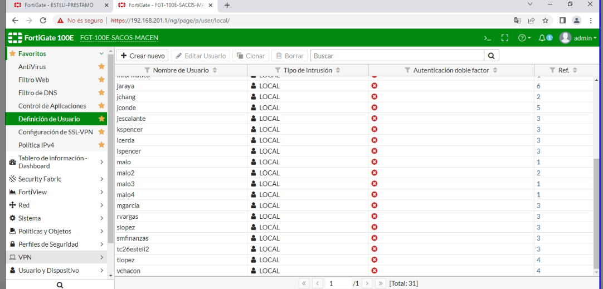Open Configuración de SSL-VPN menu item
Viewport: 603px width, 289px height.
(55, 132)
